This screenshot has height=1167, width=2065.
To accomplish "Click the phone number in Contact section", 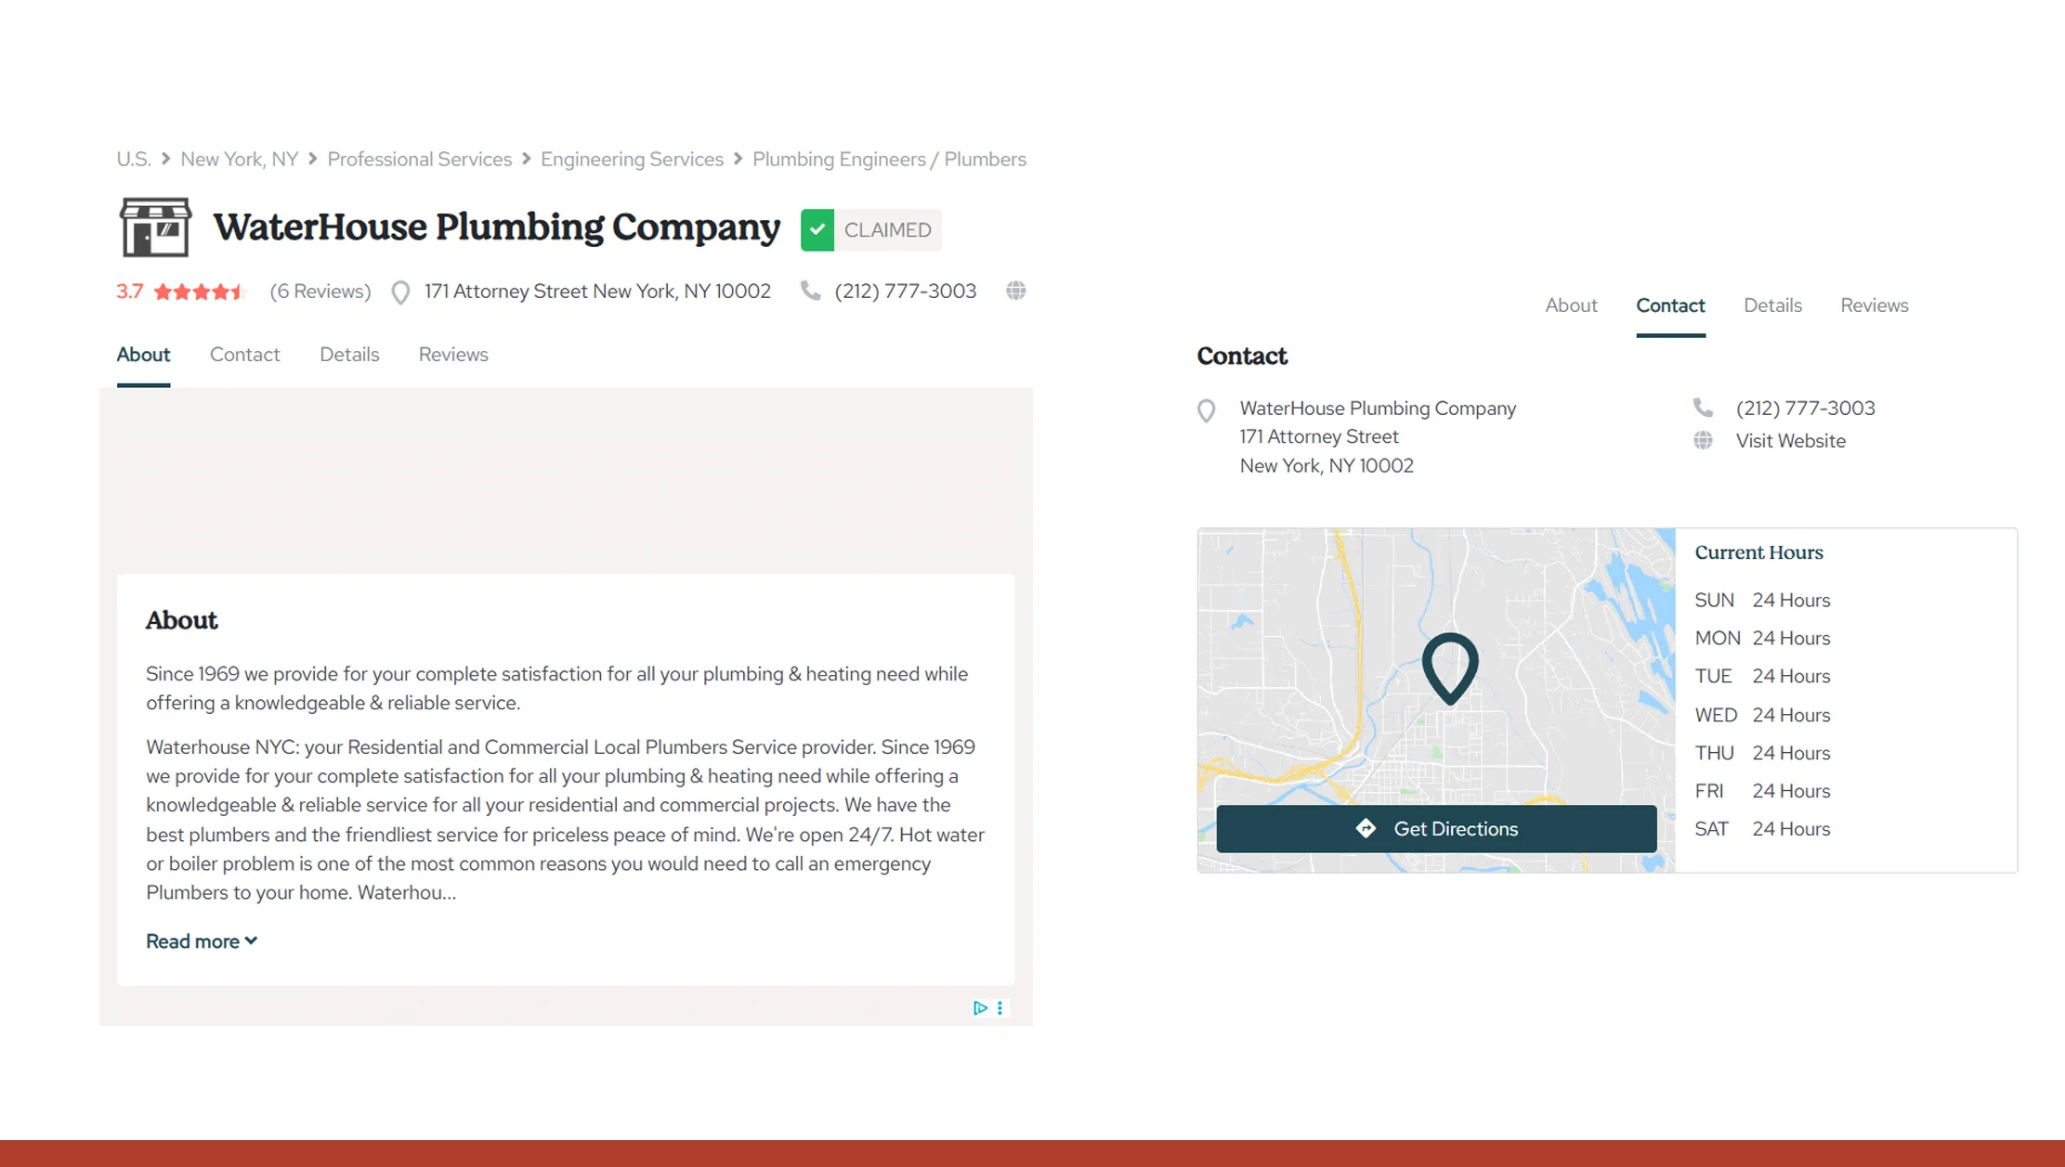I will coord(1805,408).
